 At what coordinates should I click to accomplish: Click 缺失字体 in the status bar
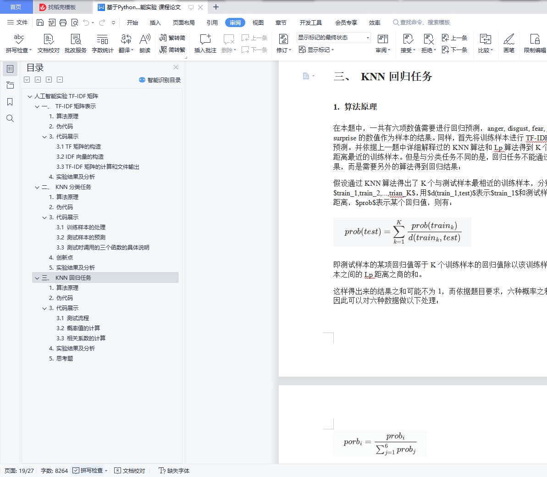(x=174, y=471)
